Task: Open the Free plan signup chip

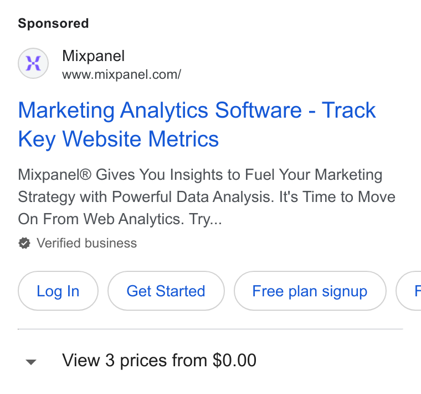Action: coord(310,291)
